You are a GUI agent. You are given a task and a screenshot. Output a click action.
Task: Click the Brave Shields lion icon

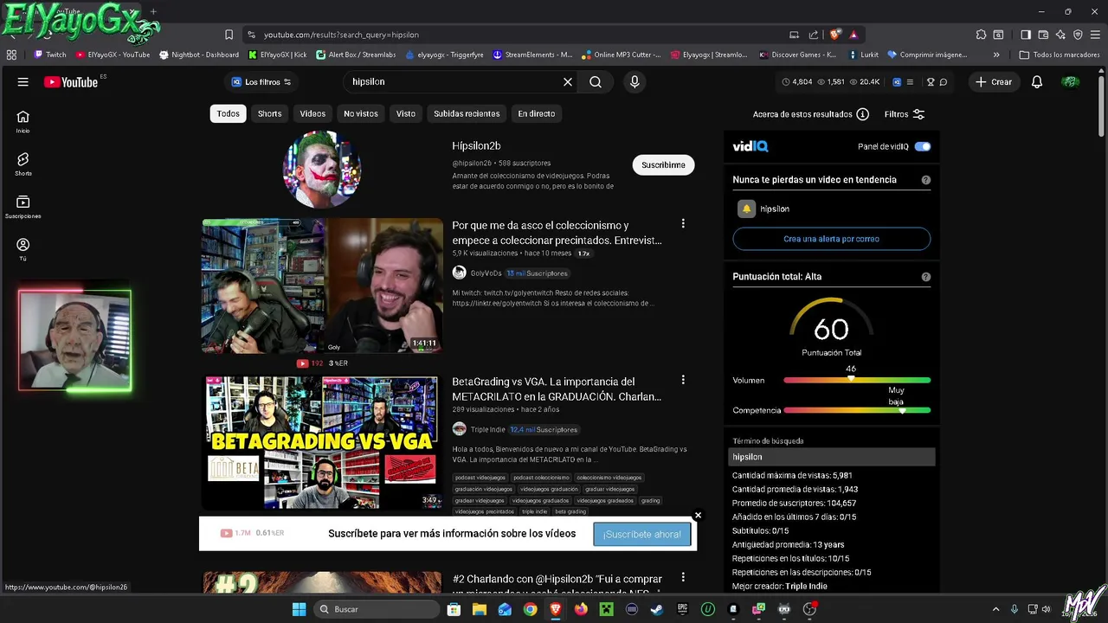pyautogui.click(x=834, y=35)
